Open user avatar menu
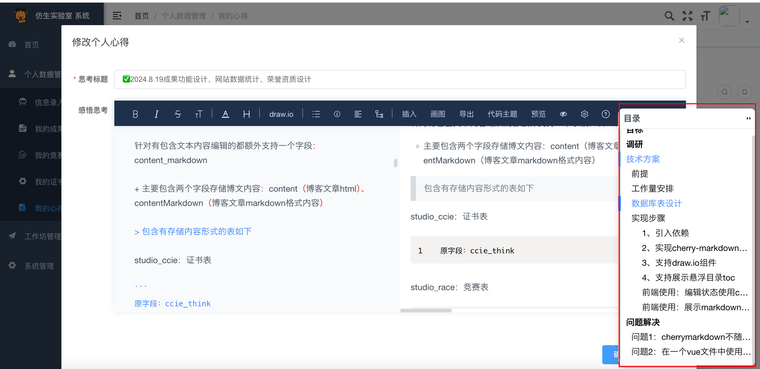Viewport: 760px width, 369px height. click(x=729, y=16)
